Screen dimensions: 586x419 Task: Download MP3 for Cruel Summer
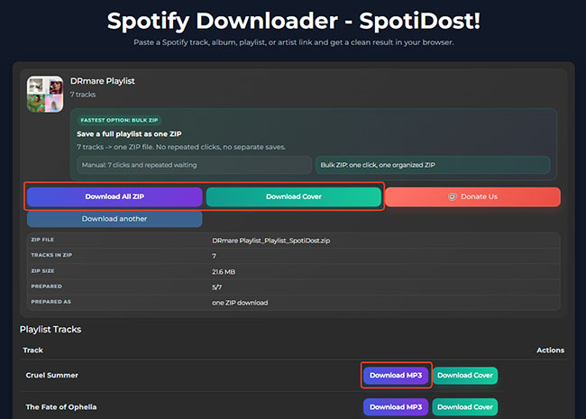396,376
